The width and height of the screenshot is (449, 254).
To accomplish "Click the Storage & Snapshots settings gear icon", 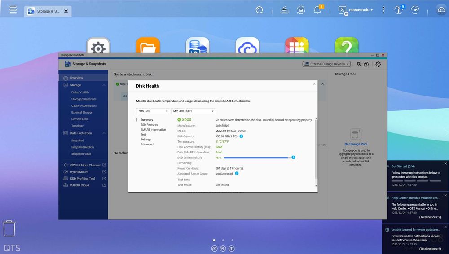I will tap(378, 64).
